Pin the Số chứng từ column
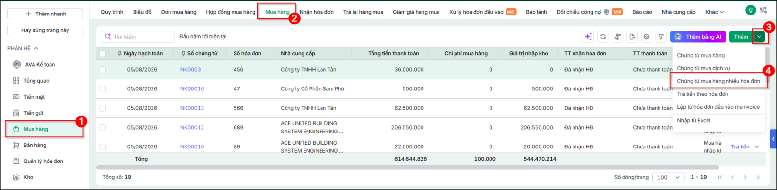 tap(183, 54)
